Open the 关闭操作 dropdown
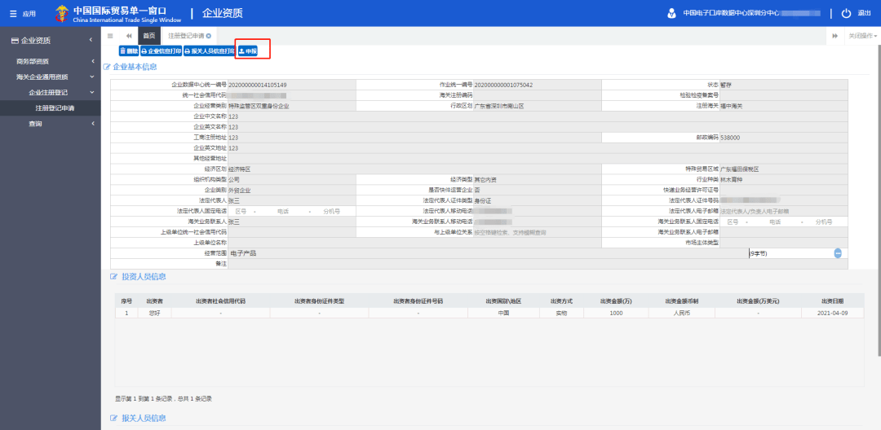The width and height of the screenshot is (881, 430). [x=862, y=35]
